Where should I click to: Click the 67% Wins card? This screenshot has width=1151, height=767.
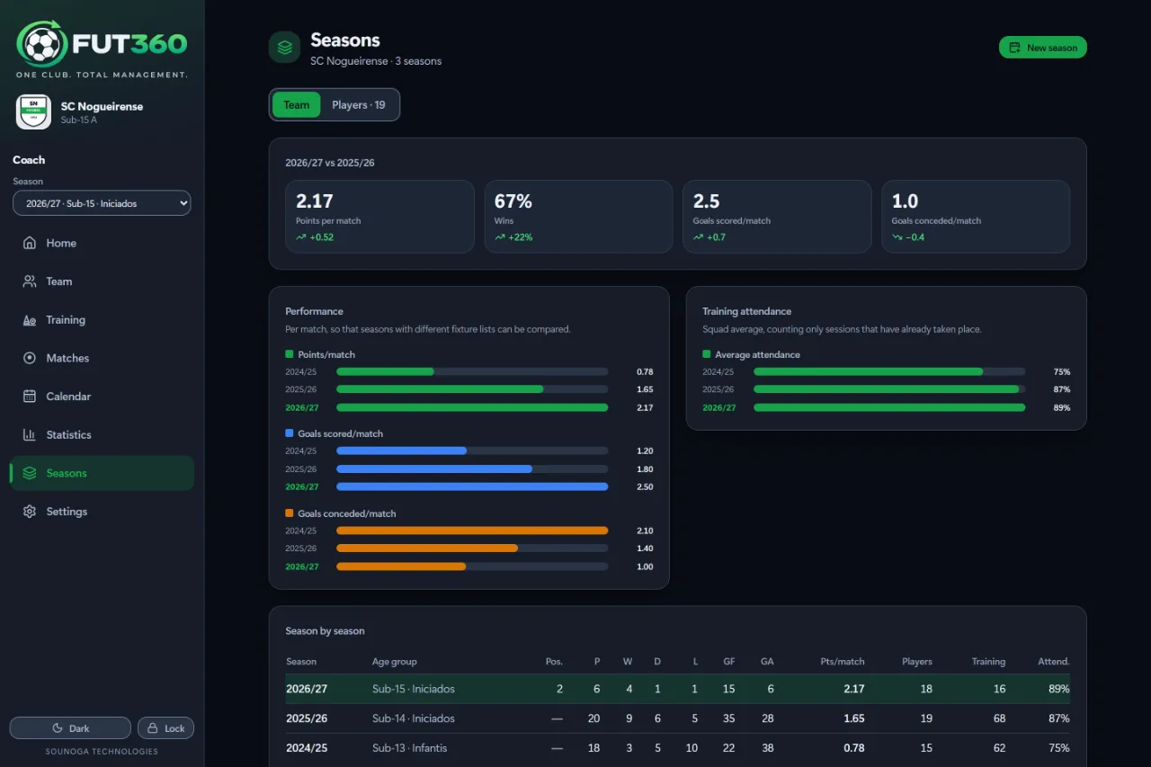[x=578, y=217]
